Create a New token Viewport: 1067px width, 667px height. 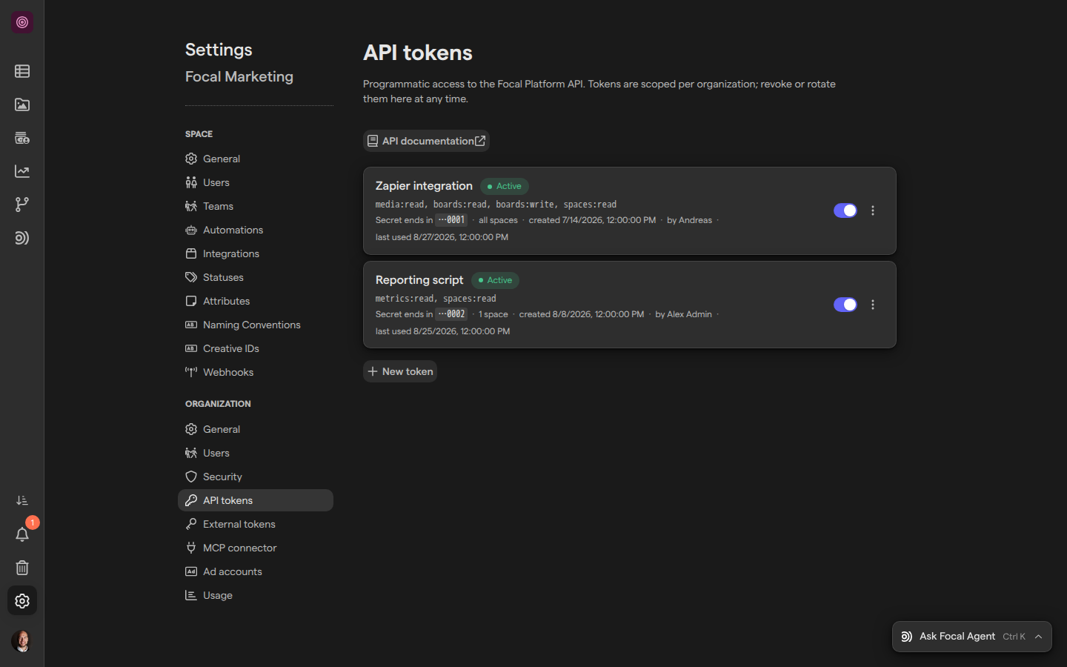(400, 371)
